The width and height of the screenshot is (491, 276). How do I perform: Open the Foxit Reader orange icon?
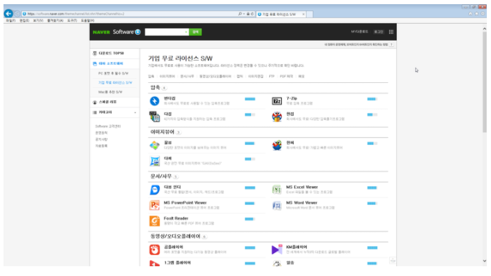154,221
